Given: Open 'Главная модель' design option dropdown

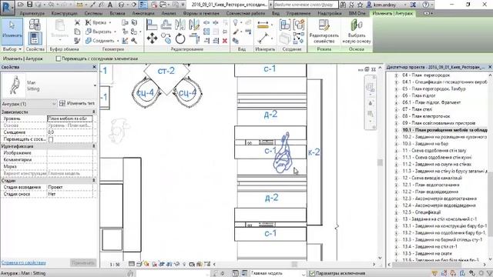Looking at the screenshot, I should [x=303, y=273].
